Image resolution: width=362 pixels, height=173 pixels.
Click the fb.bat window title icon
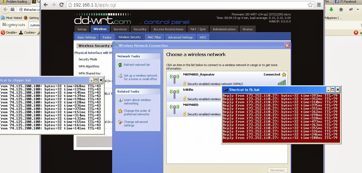tap(225, 90)
